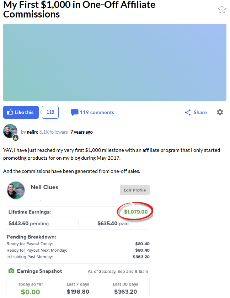Image resolution: width=230 pixels, height=298 pixels.
Task: Click the gradient banner image
Action: (115, 62)
